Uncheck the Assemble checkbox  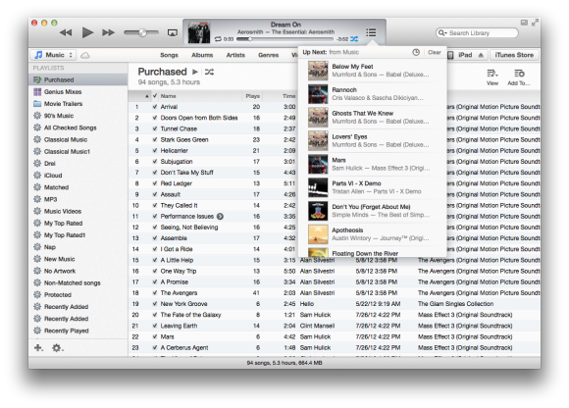(155, 238)
